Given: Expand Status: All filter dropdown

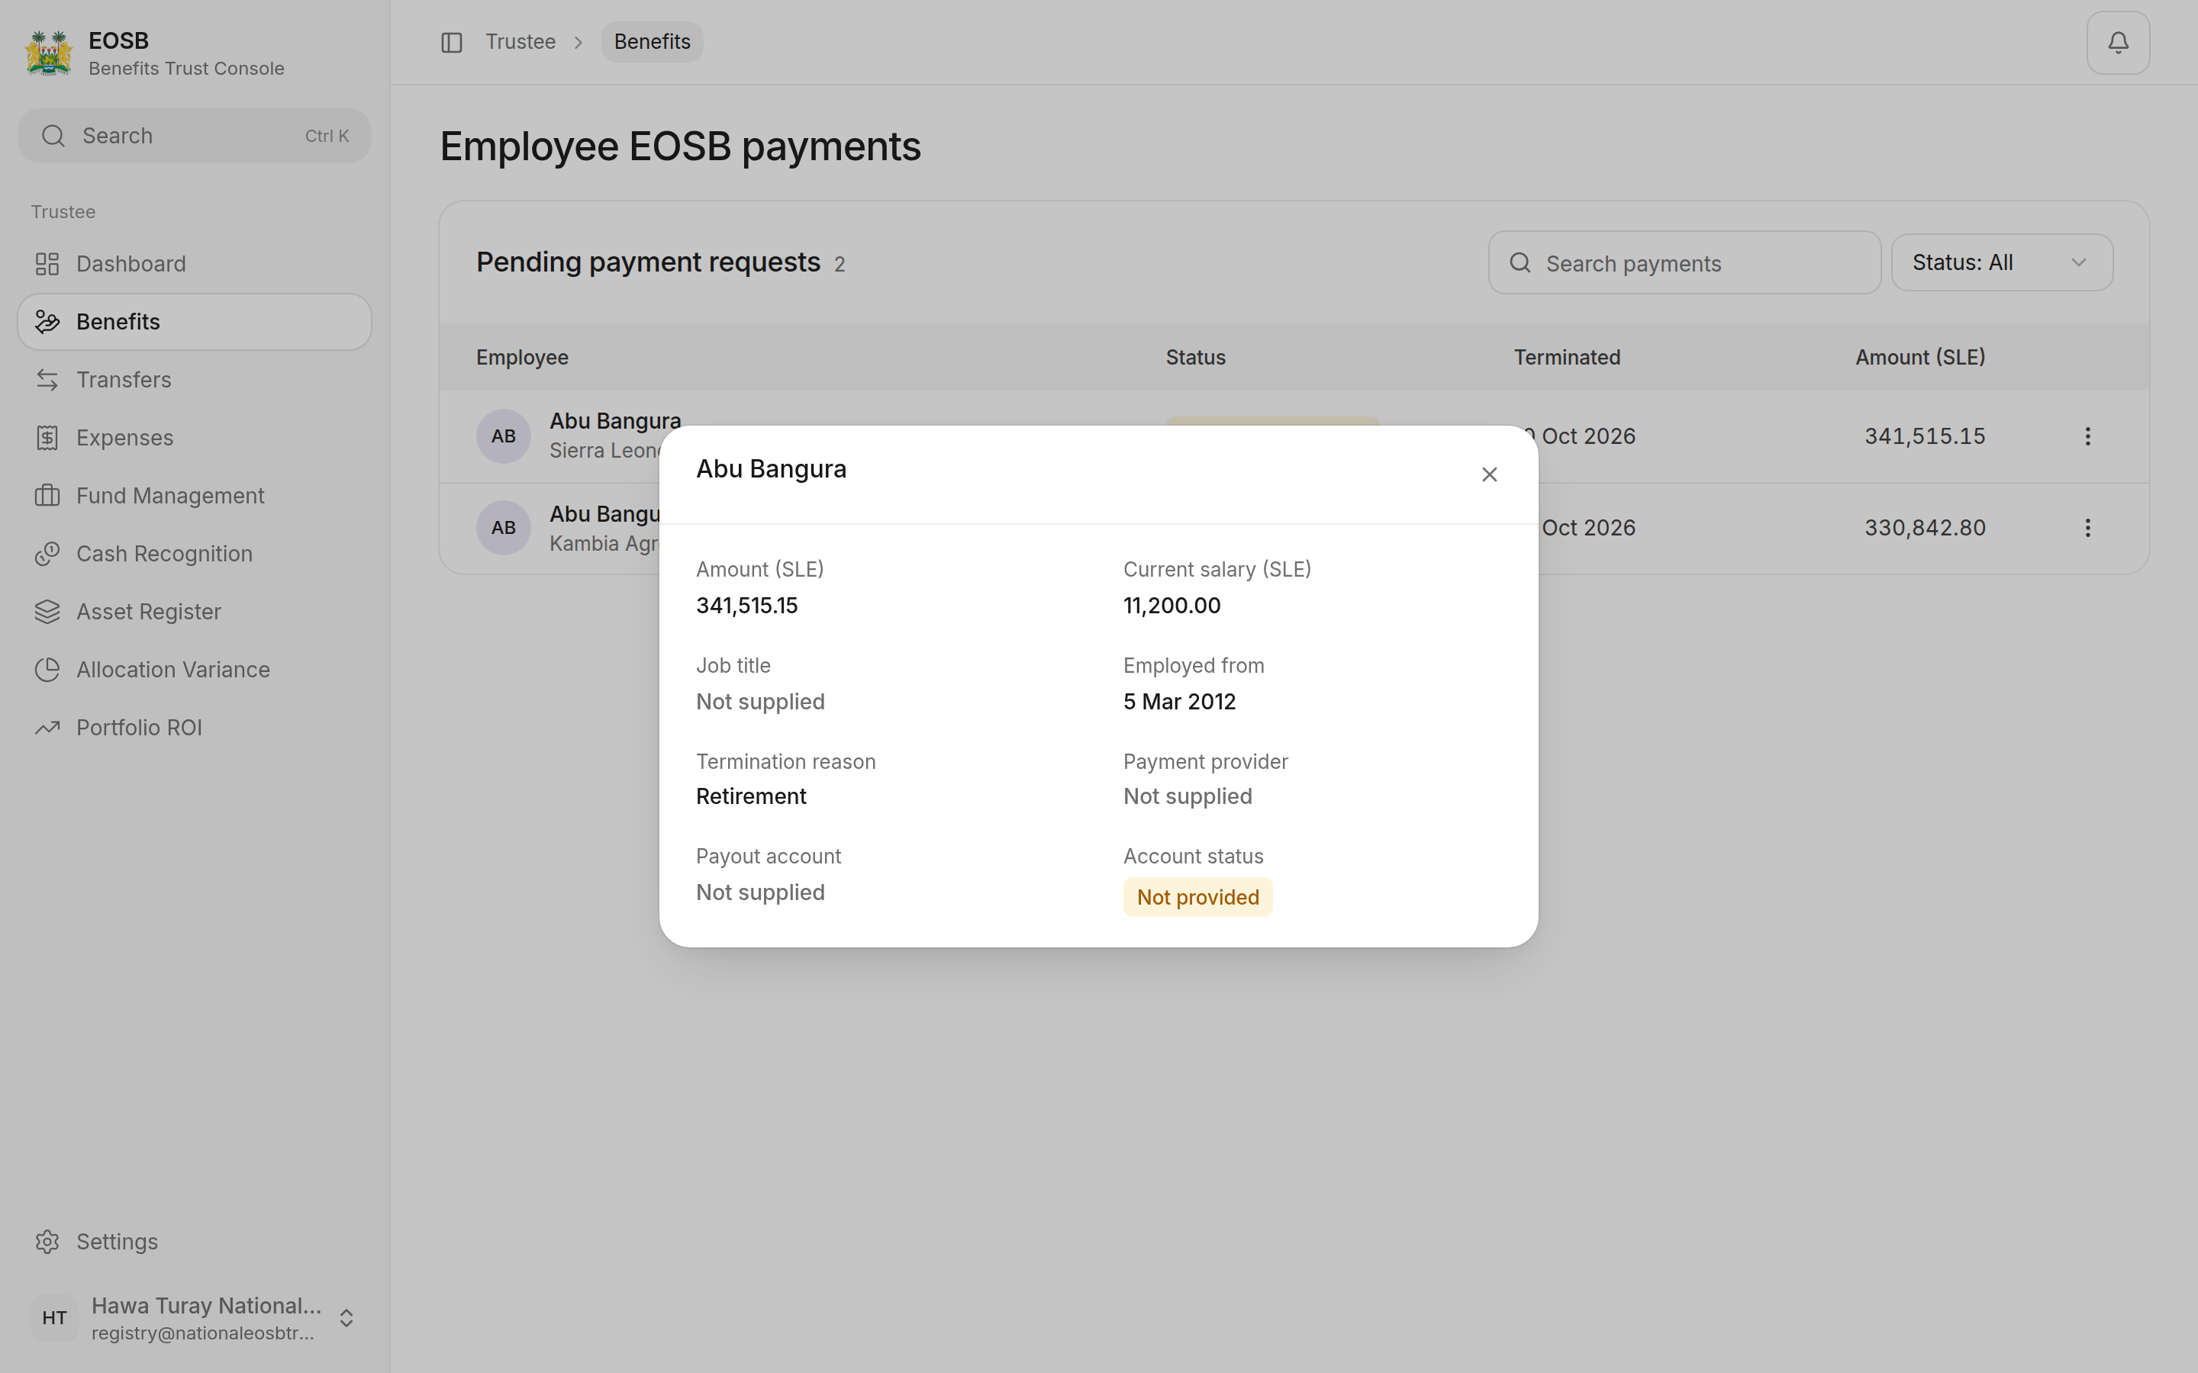Looking at the screenshot, I should pyautogui.click(x=2002, y=263).
